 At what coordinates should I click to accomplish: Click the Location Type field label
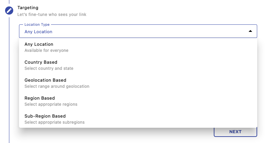(x=37, y=25)
